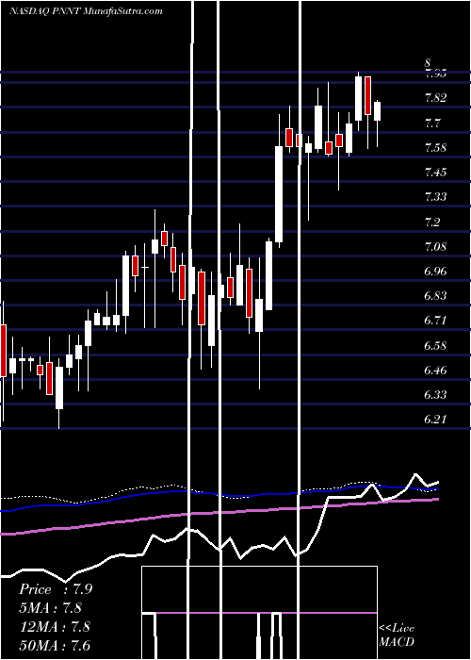The width and height of the screenshot is (471, 660).
Task: Select the 7.45 price axis label
Action: (436, 173)
